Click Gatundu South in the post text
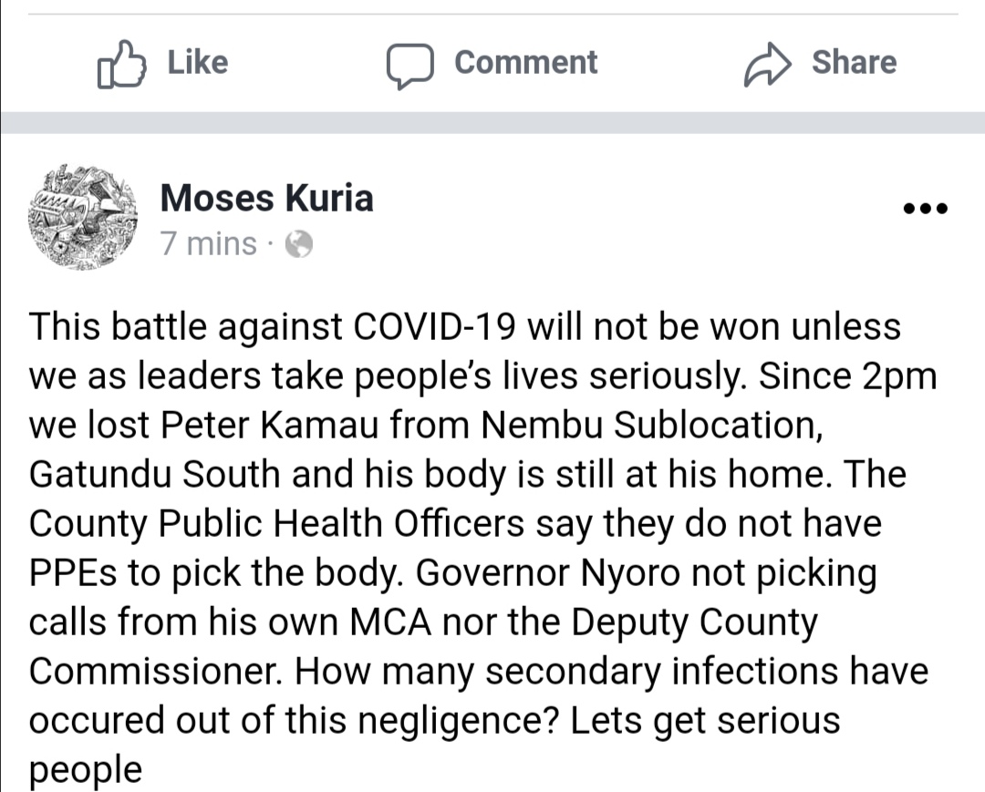985x792 pixels. pos(154,474)
